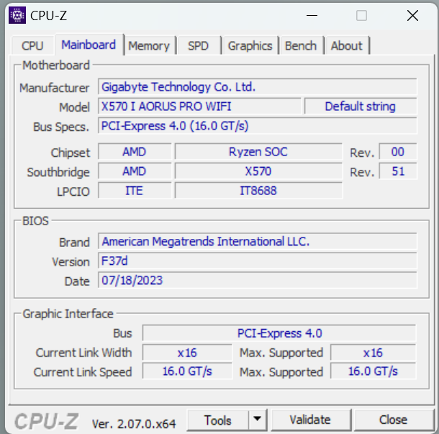Click the Southbridge 'X570' value
The height and width of the screenshot is (434, 439).
(x=258, y=171)
